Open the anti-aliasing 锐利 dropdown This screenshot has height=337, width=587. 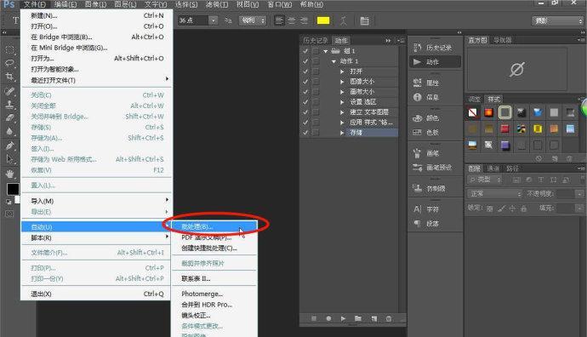coord(253,20)
